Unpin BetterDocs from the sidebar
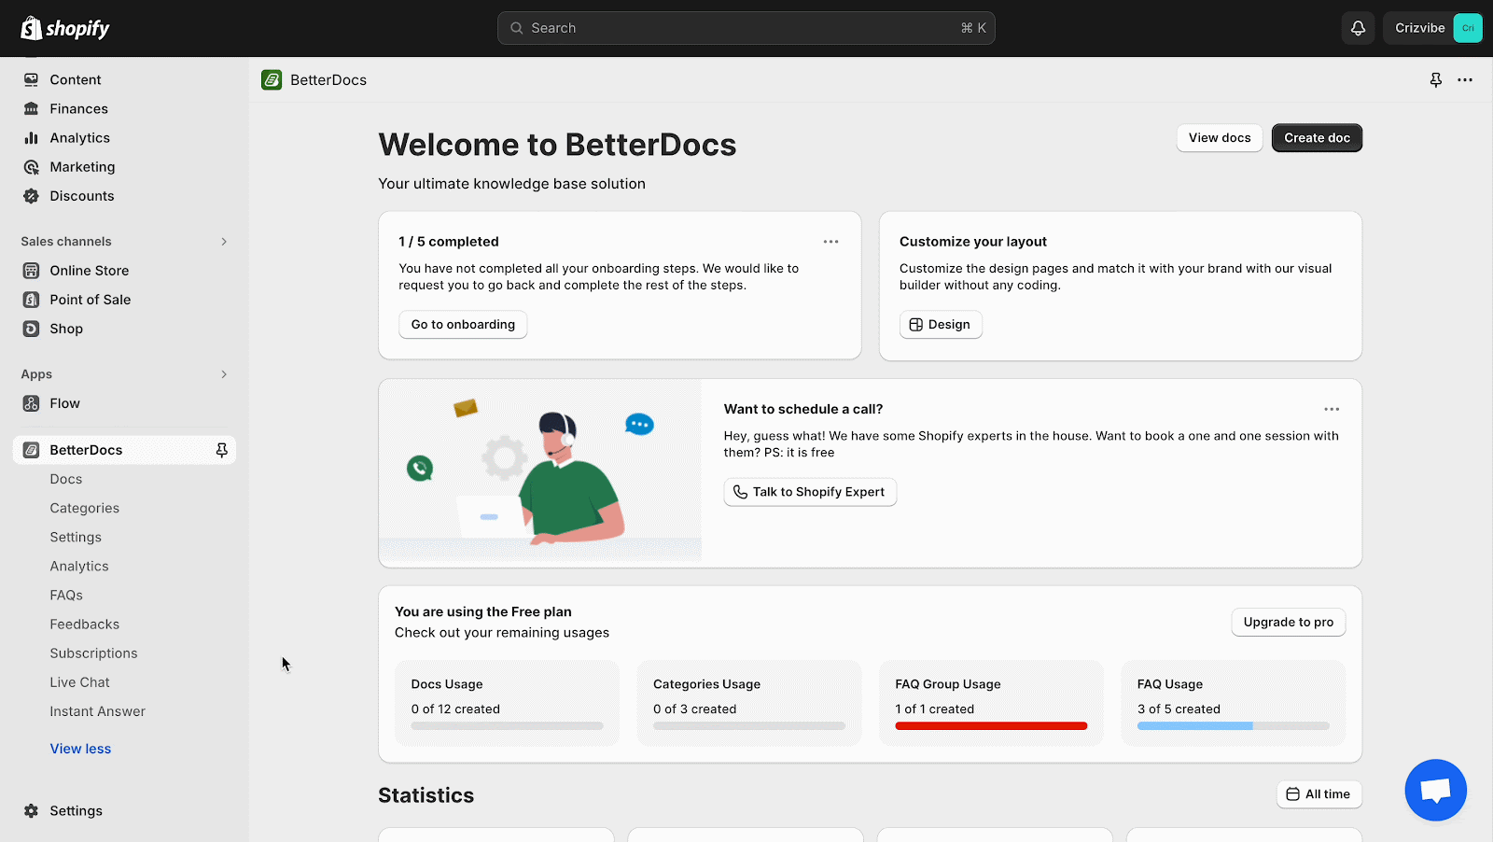This screenshot has height=842, width=1493. (x=221, y=449)
